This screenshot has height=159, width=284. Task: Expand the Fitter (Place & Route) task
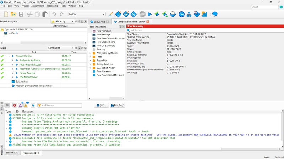click(x=13, y=64)
